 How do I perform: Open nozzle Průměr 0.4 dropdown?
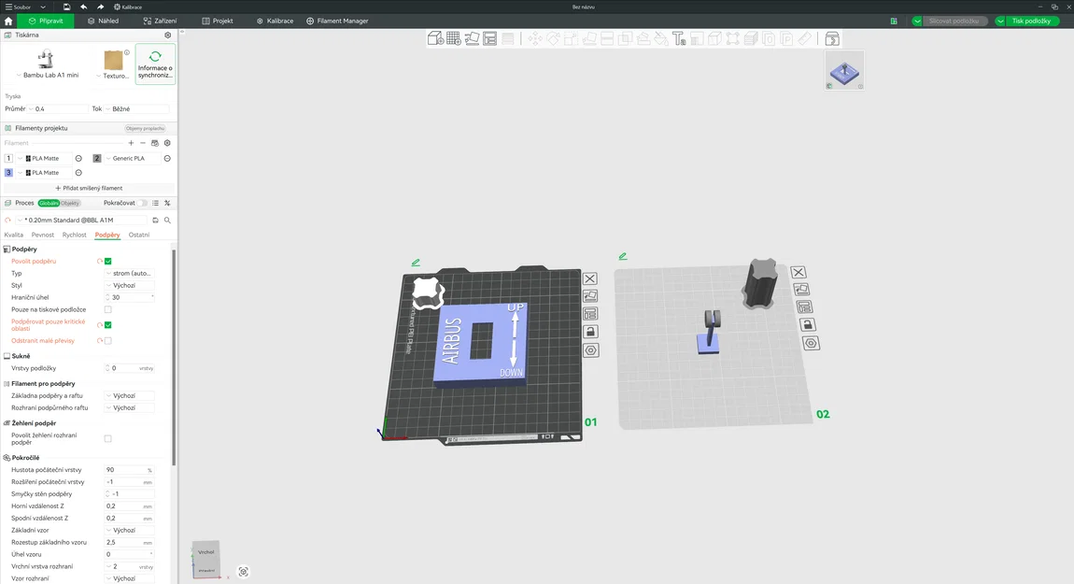[x=58, y=109]
